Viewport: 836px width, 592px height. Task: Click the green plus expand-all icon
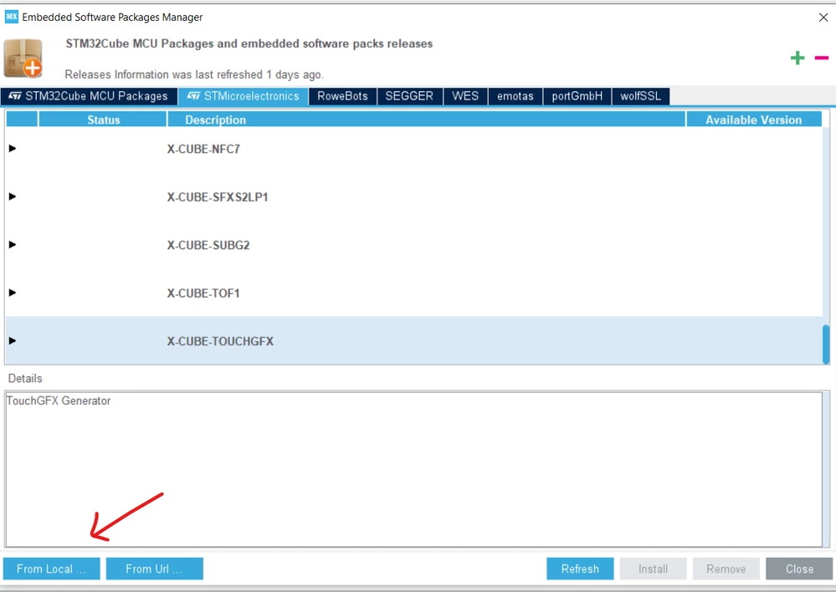tap(797, 58)
